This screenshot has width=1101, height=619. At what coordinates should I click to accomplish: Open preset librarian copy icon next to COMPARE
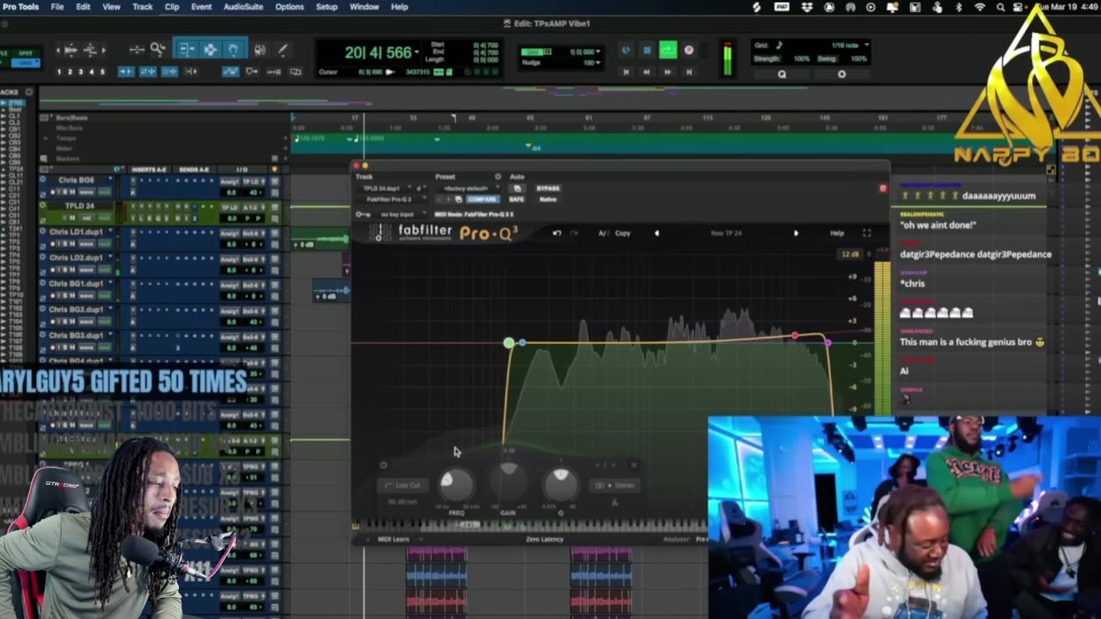(458, 199)
